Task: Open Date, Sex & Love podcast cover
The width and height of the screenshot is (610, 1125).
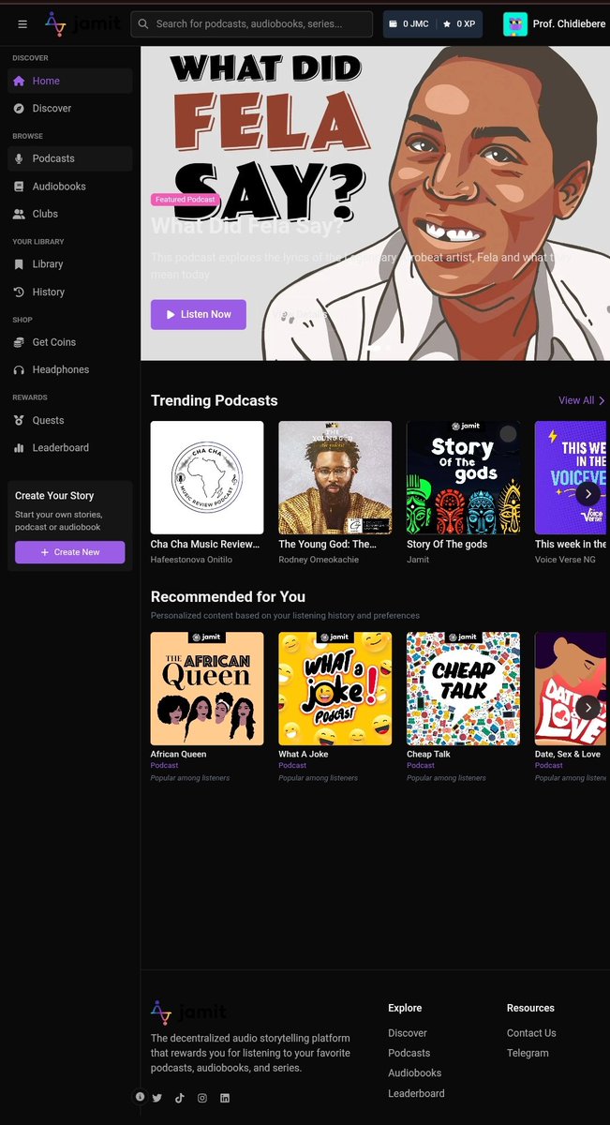Action: pos(571,688)
